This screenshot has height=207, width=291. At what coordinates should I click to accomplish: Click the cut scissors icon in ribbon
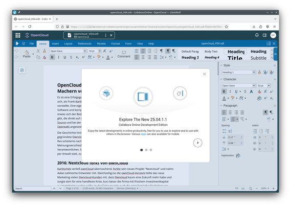click(38, 51)
